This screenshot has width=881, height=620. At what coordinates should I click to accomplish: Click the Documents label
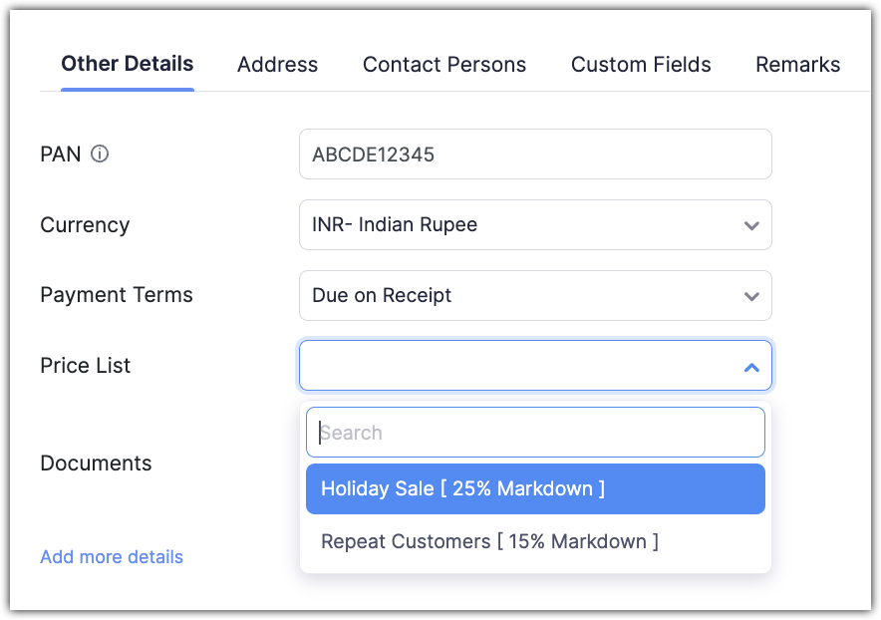pos(96,464)
